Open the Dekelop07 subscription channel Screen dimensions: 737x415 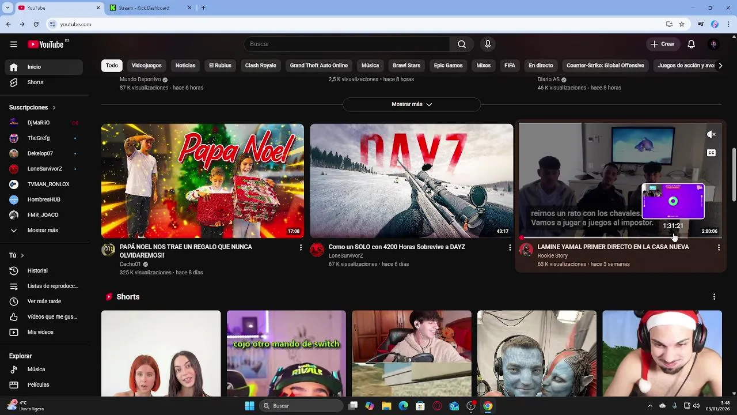[44, 153]
